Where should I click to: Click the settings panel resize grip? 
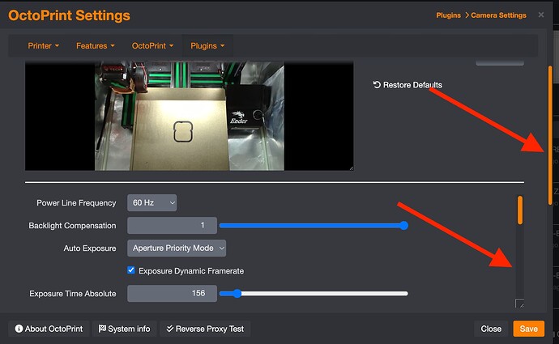click(x=520, y=304)
